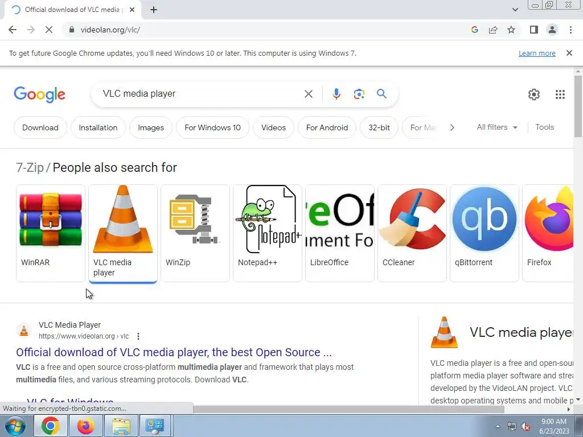The height and width of the screenshot is (437, 583).
Task: Select the 32-bit filter chip
Action: pos(379,127)
